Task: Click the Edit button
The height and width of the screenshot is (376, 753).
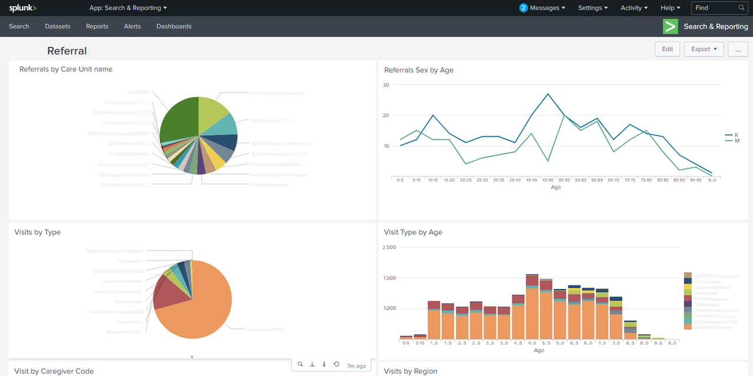Action: (x=667, y=49)
